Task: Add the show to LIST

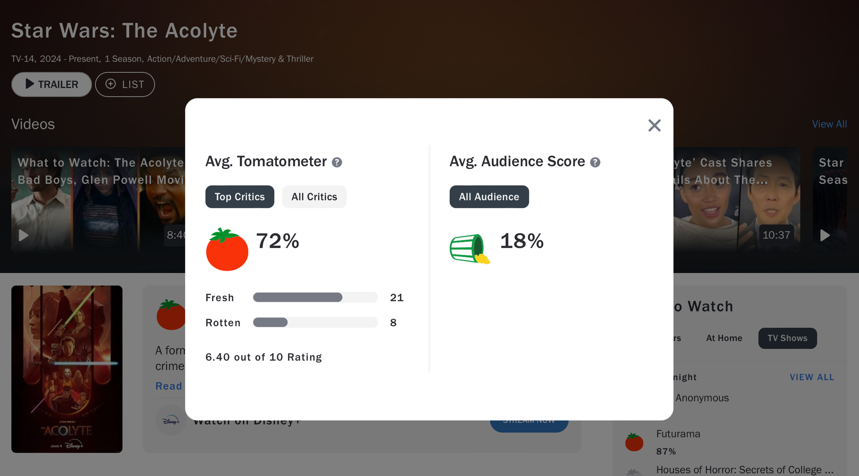Action: coord(125,84)
